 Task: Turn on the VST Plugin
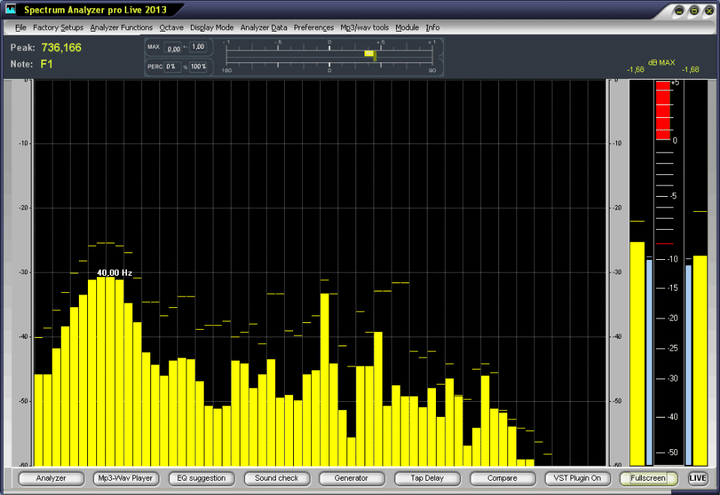pyautogui.click(x=576, y=478)
